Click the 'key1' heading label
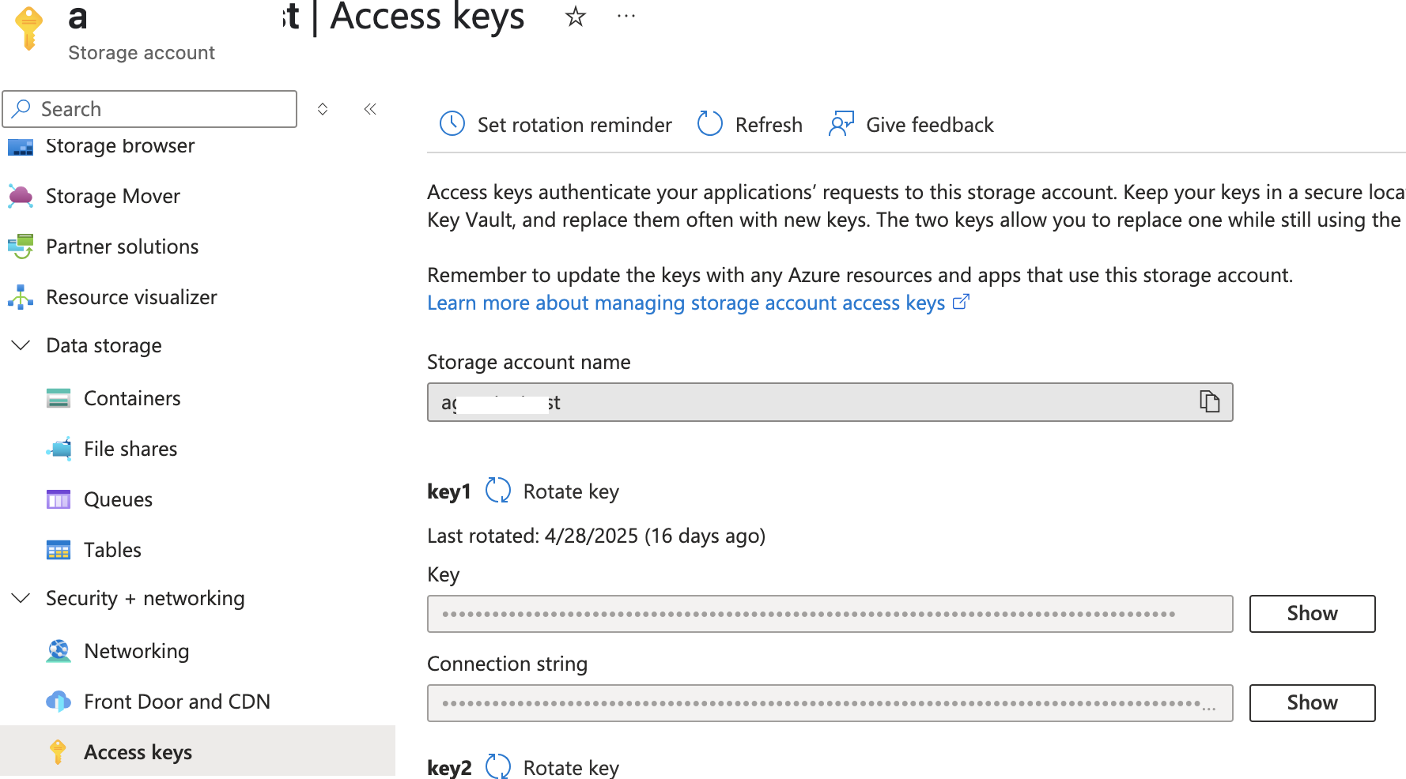The height and width of the screenshot is (779, 1406). point(448,491)
